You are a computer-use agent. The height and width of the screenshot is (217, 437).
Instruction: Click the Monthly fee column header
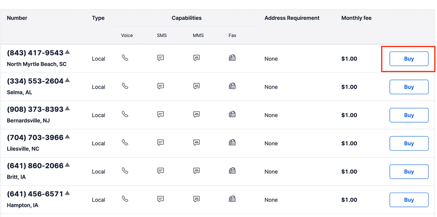point(356,18)
